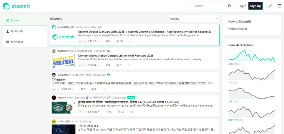
Task: Click the Login link
Action: tap(242, 6)
